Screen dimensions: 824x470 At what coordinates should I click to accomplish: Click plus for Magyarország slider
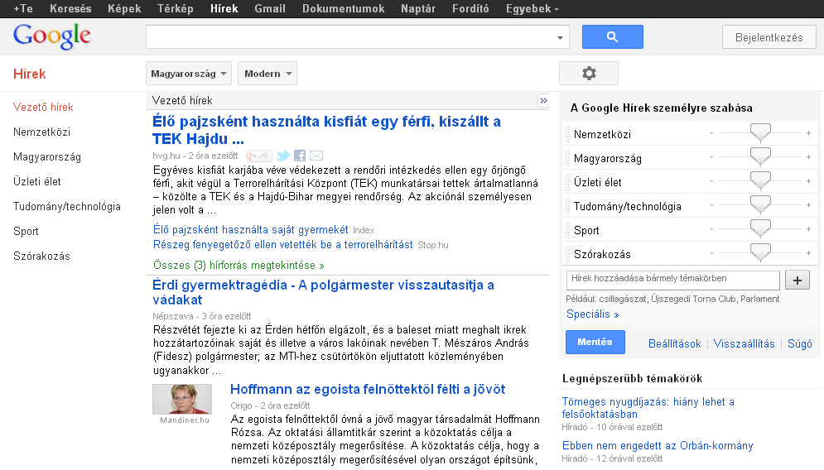pos(808,157)
